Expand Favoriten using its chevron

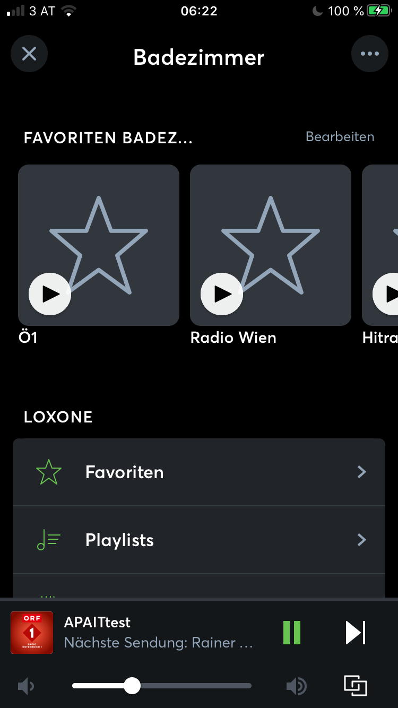[362, 472]
